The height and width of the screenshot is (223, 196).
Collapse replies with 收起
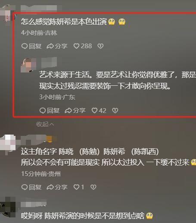(45, 124)
